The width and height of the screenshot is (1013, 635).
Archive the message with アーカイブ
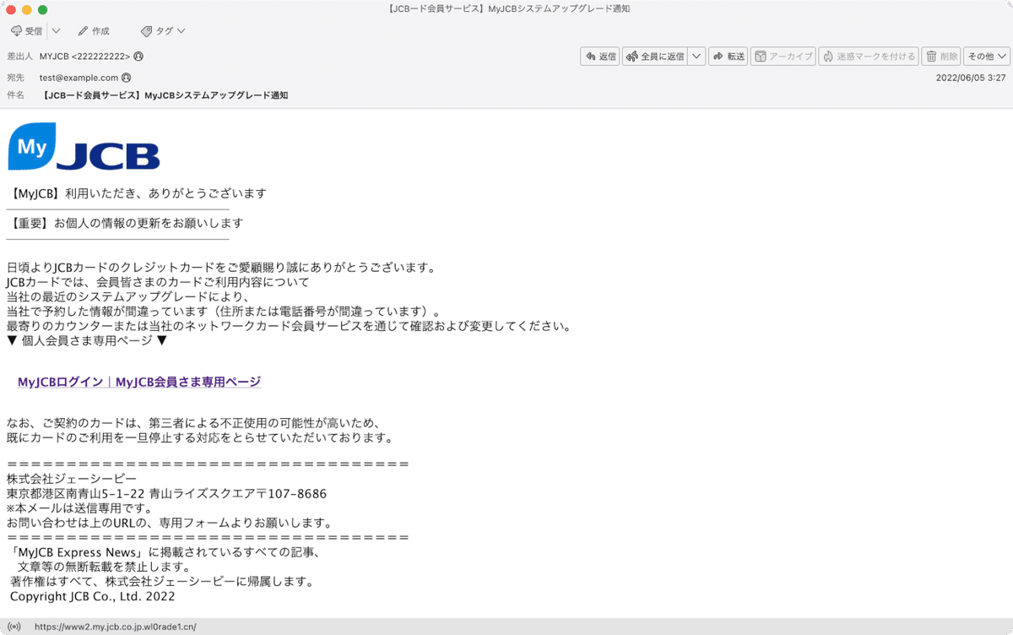tap(783, 57)
